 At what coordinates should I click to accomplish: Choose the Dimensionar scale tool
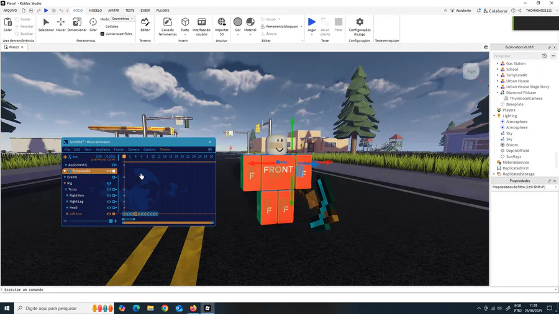point(77,25)
